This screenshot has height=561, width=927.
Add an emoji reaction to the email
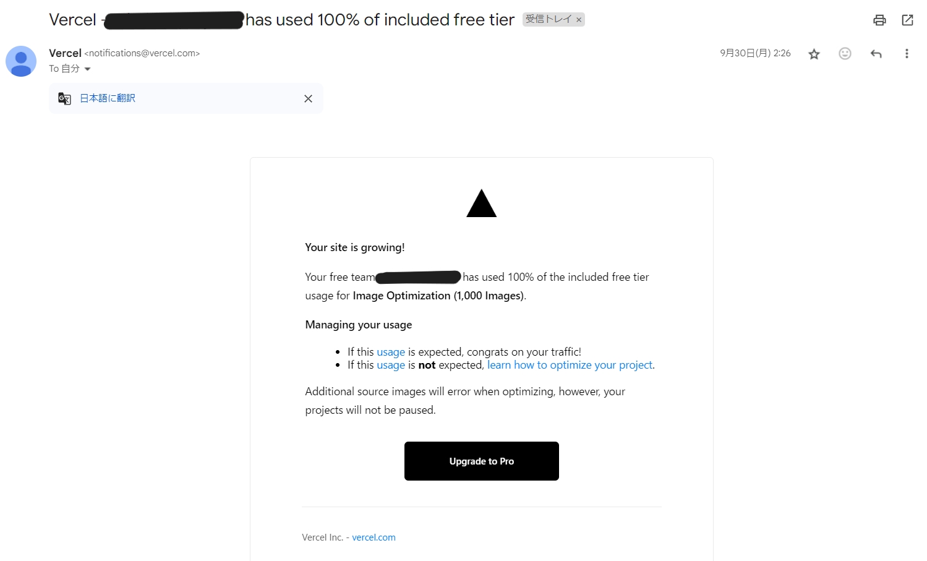pos(845,54)
